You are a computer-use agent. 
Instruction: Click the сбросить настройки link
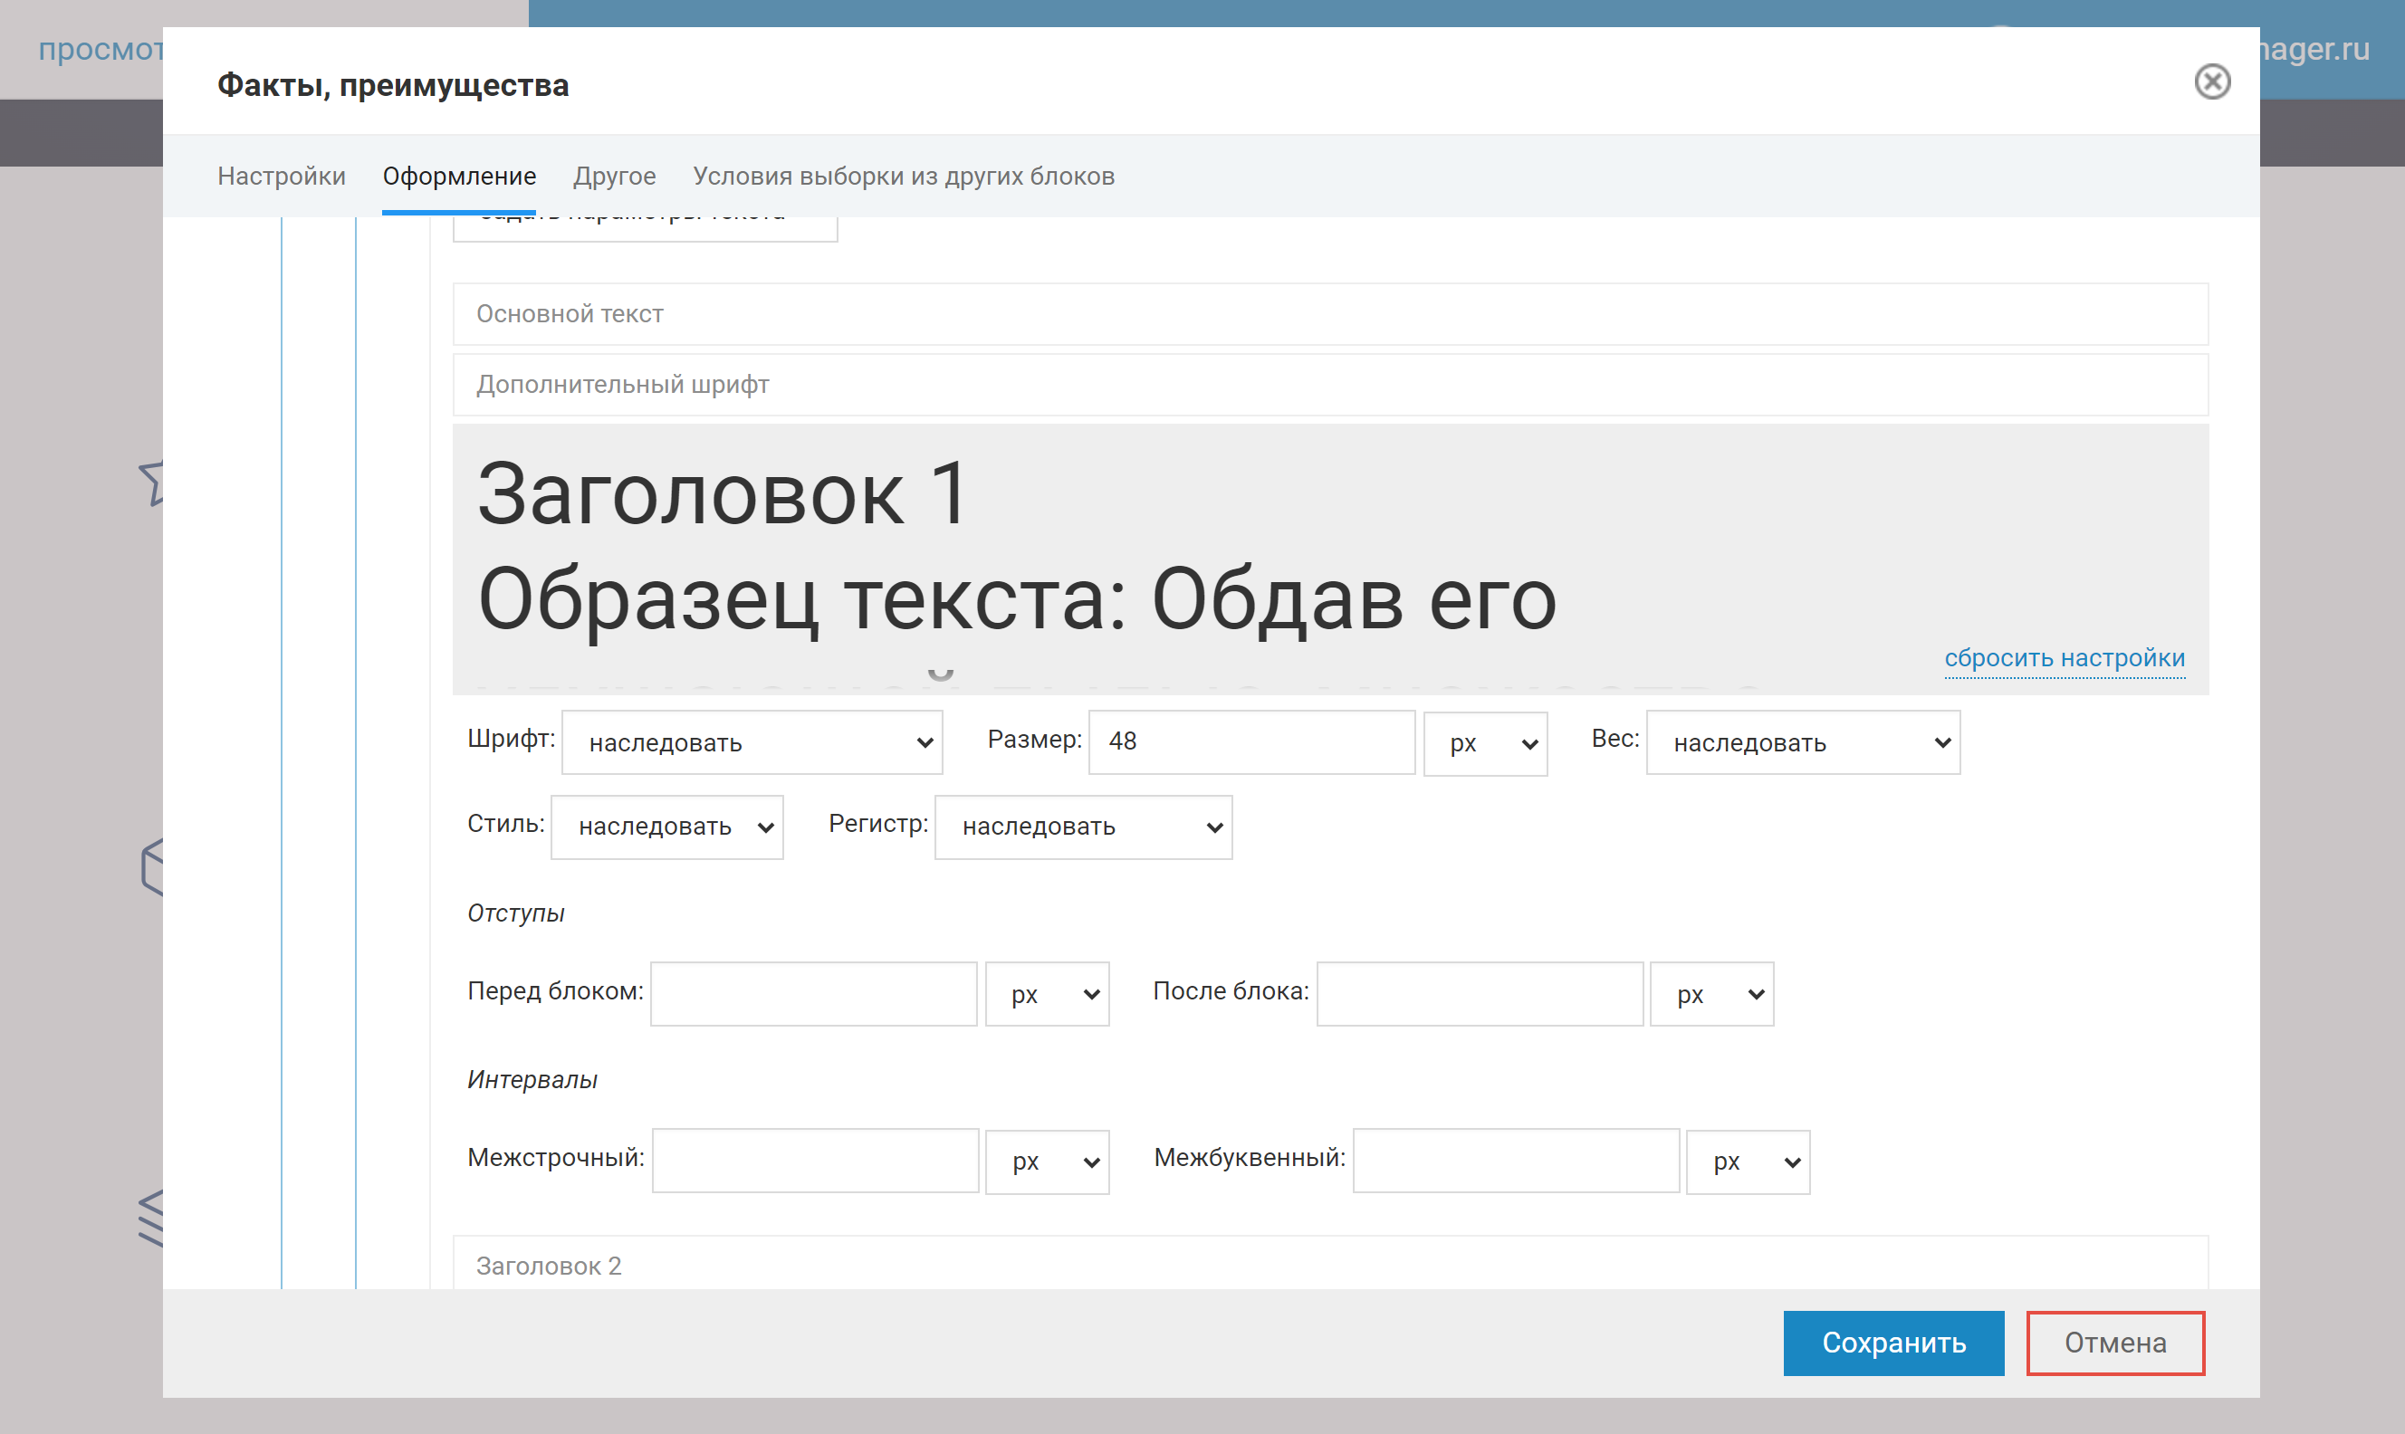[x=2065, y=658]
